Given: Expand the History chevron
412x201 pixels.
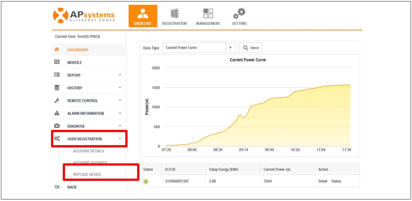Looking at the screenshot, I should [x=120, y=88].
